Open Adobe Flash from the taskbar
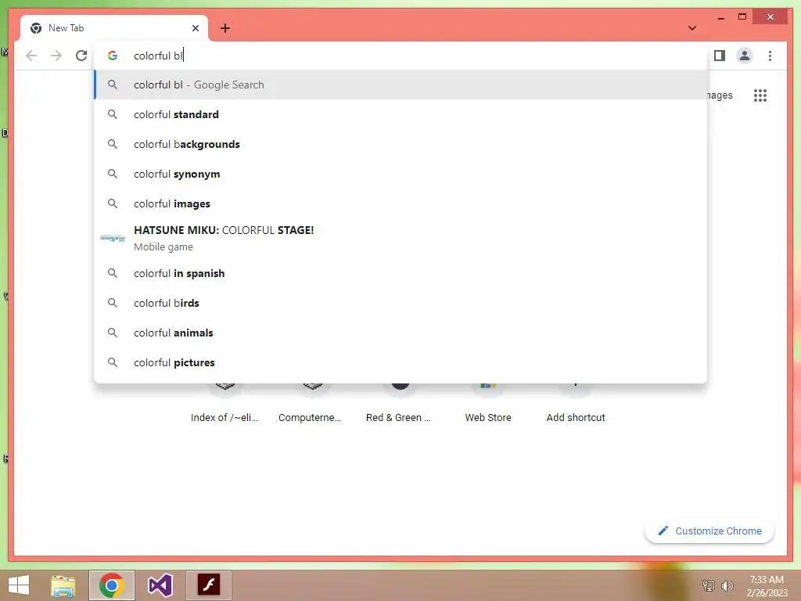801x601 pixels. (x=209, y=585)
